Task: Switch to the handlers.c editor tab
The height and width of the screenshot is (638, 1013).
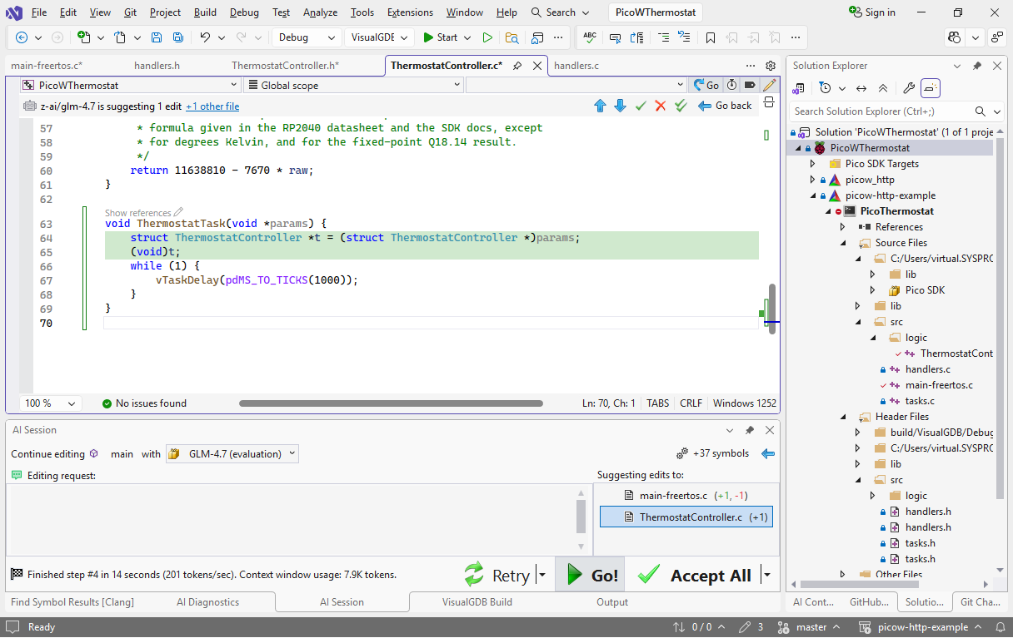Action: pyautogui.click(x=576, y=66)
